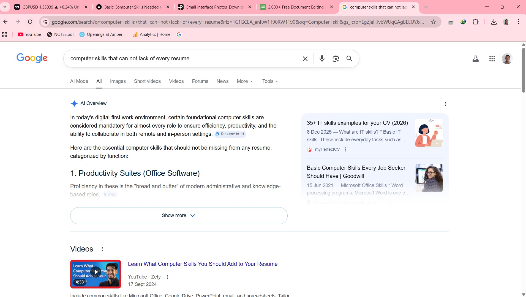The height and width of the screenshot is (297, 526).
Task: Click the Downloads icon in the browser toolbar
Action: (494, 21)
